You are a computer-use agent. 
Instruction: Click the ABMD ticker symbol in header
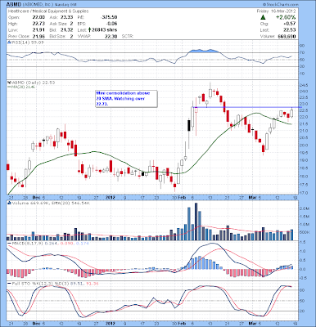point(13,4)
